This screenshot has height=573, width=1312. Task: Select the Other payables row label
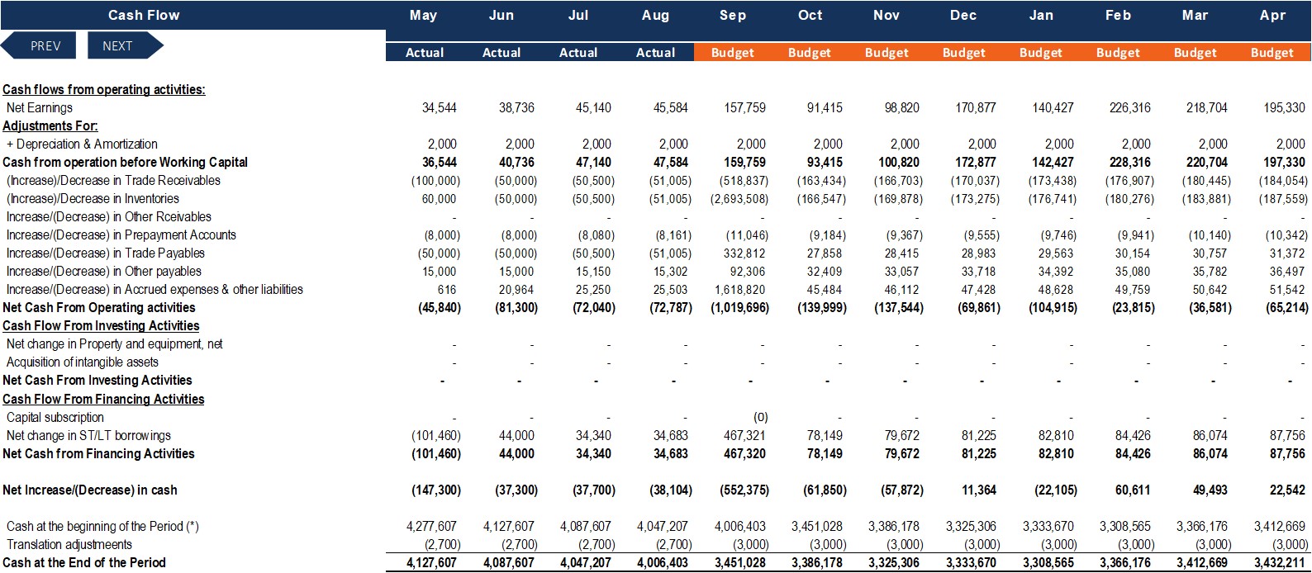[x=104, y=271]
